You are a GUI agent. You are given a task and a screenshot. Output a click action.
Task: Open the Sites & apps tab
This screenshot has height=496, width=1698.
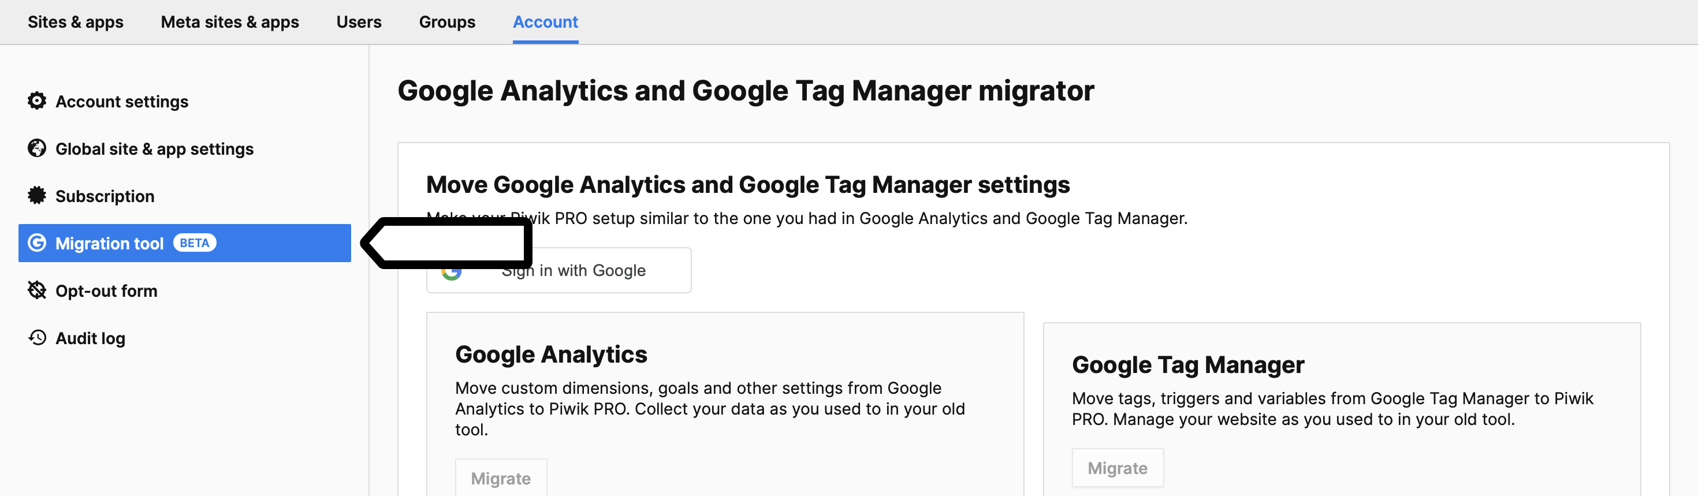[x=75, y=22]
